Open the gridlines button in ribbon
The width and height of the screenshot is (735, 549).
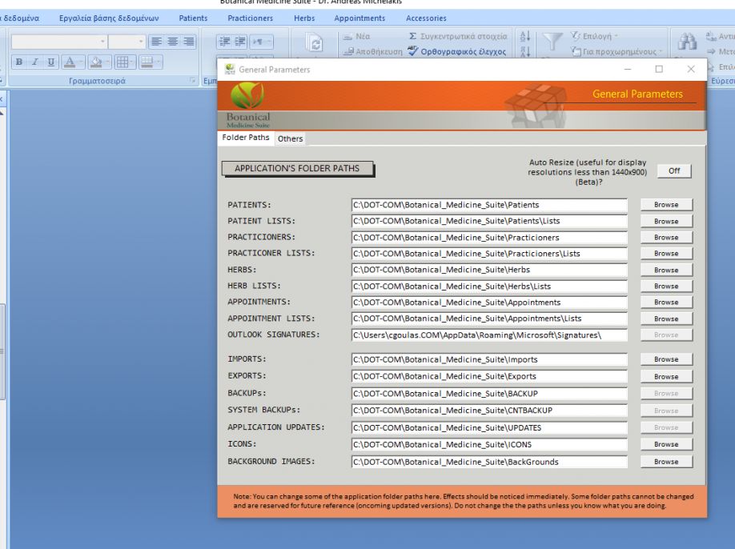(122, 62)
